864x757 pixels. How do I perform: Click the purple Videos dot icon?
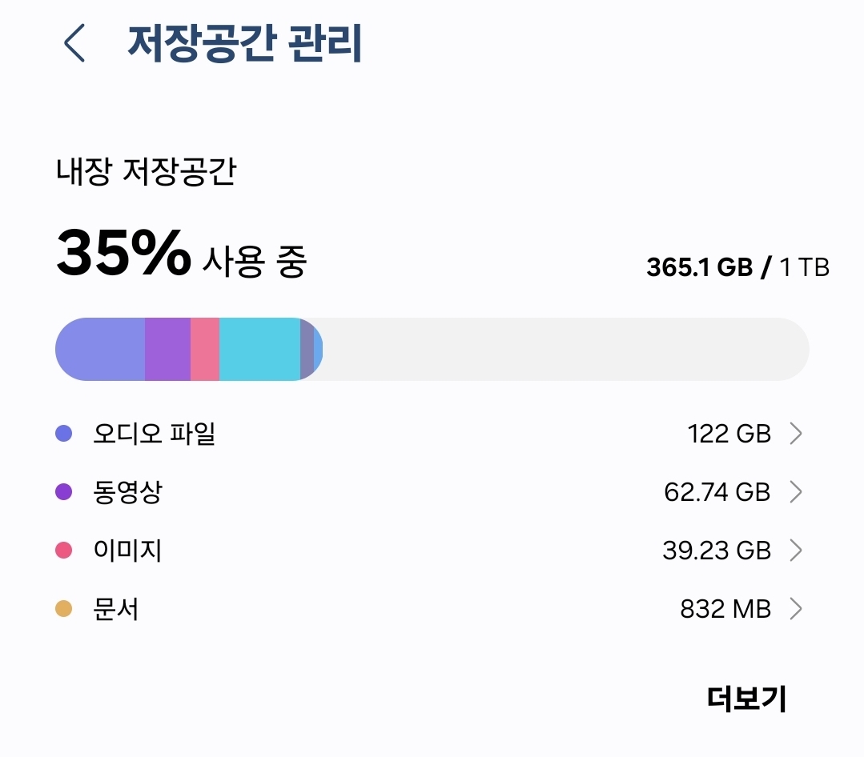(63, 492)
